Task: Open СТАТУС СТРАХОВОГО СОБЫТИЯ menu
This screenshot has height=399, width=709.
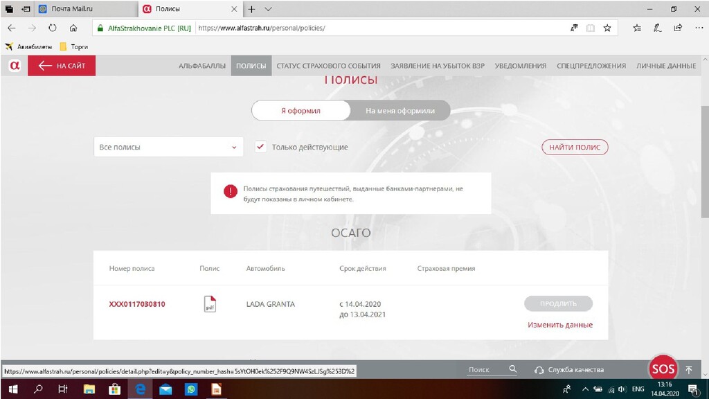Action: click(x=328, y=66)
